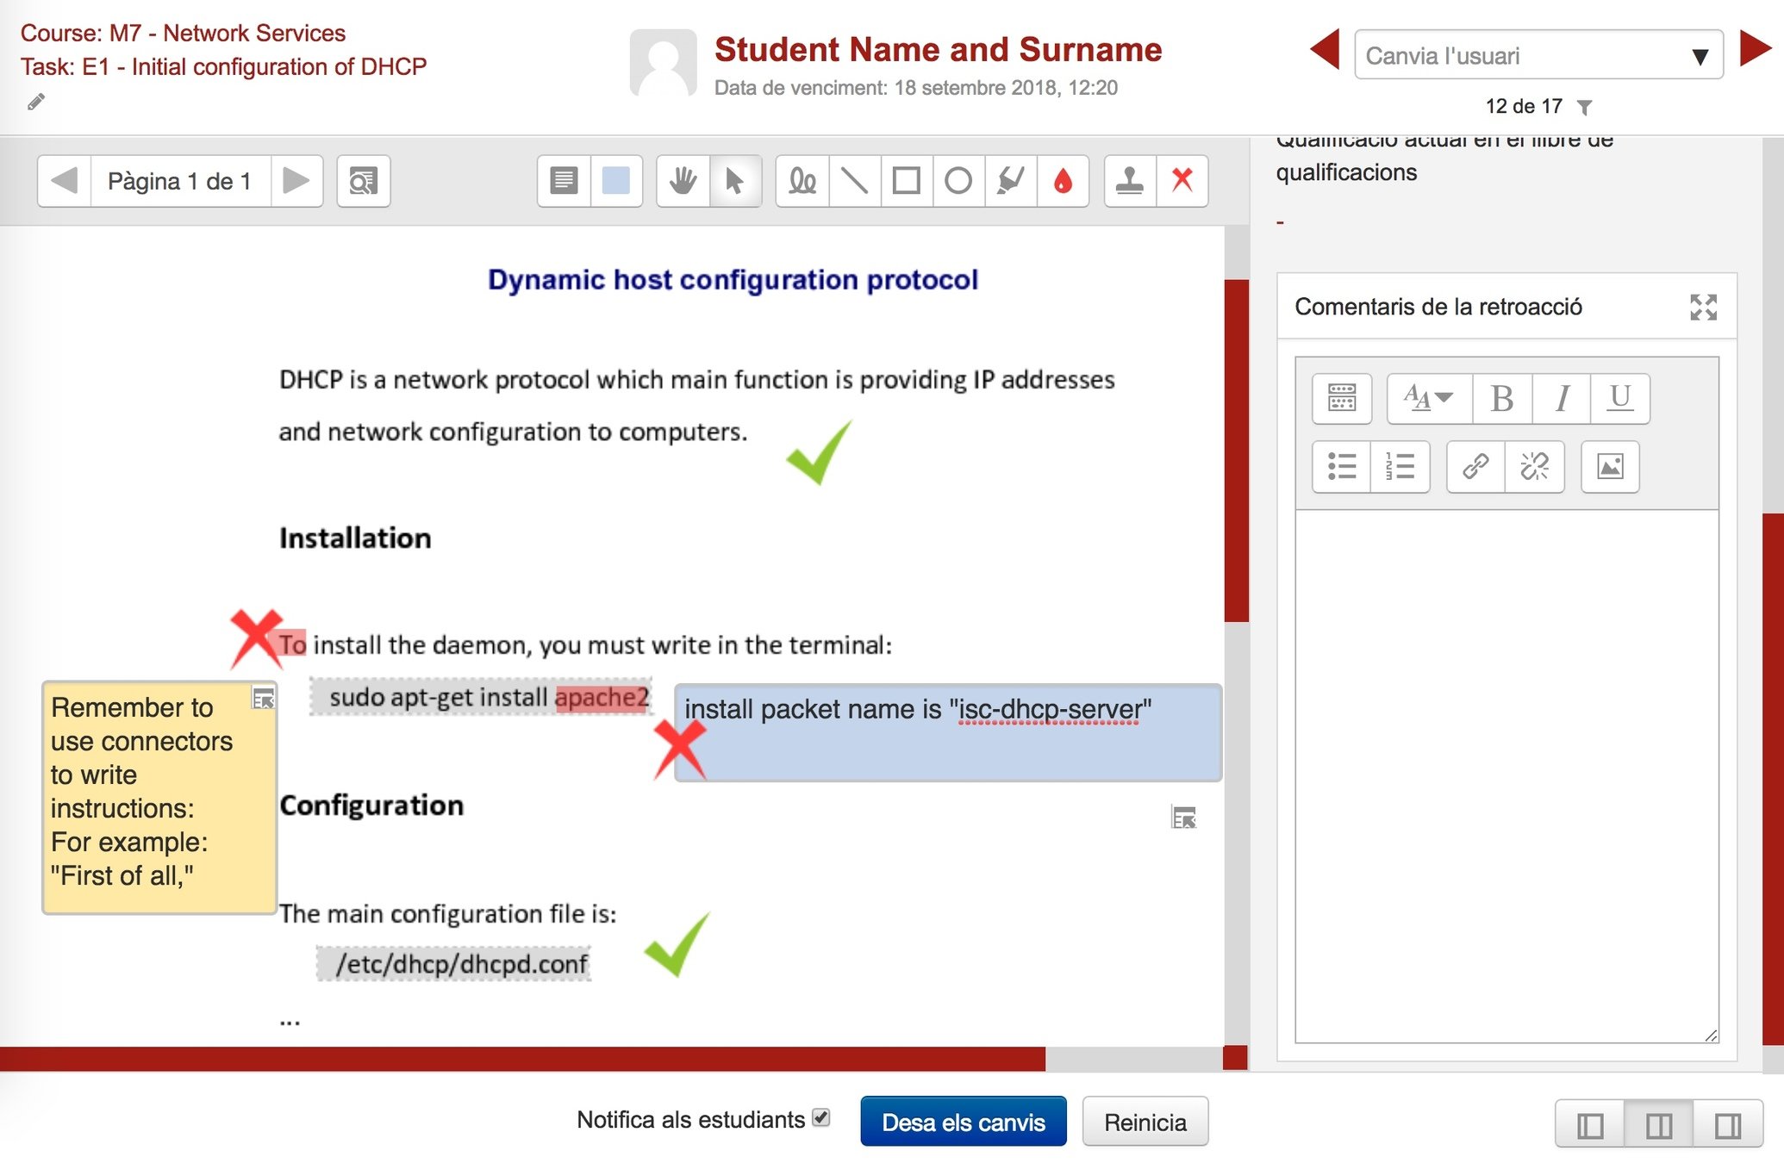
Task: Select the line drawing tool
Action: point(854,181)
